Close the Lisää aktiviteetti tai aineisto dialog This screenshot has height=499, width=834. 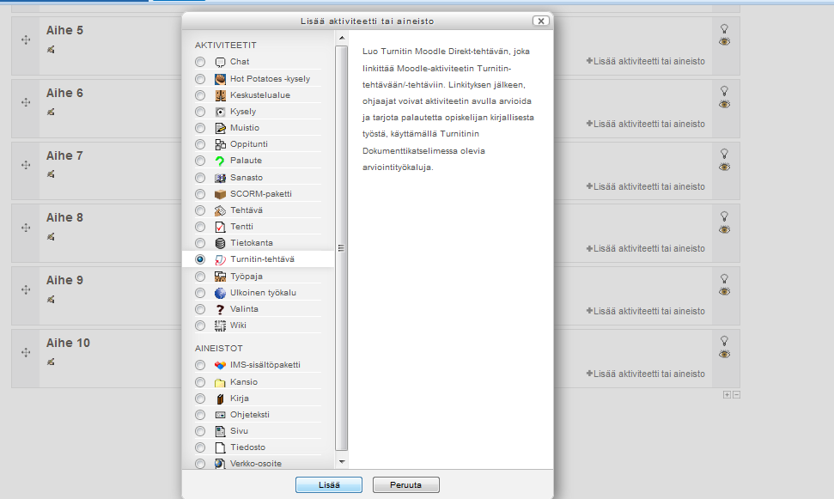[540, 21]
